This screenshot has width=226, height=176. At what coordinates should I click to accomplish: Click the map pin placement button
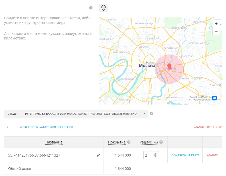pos(104,8)
